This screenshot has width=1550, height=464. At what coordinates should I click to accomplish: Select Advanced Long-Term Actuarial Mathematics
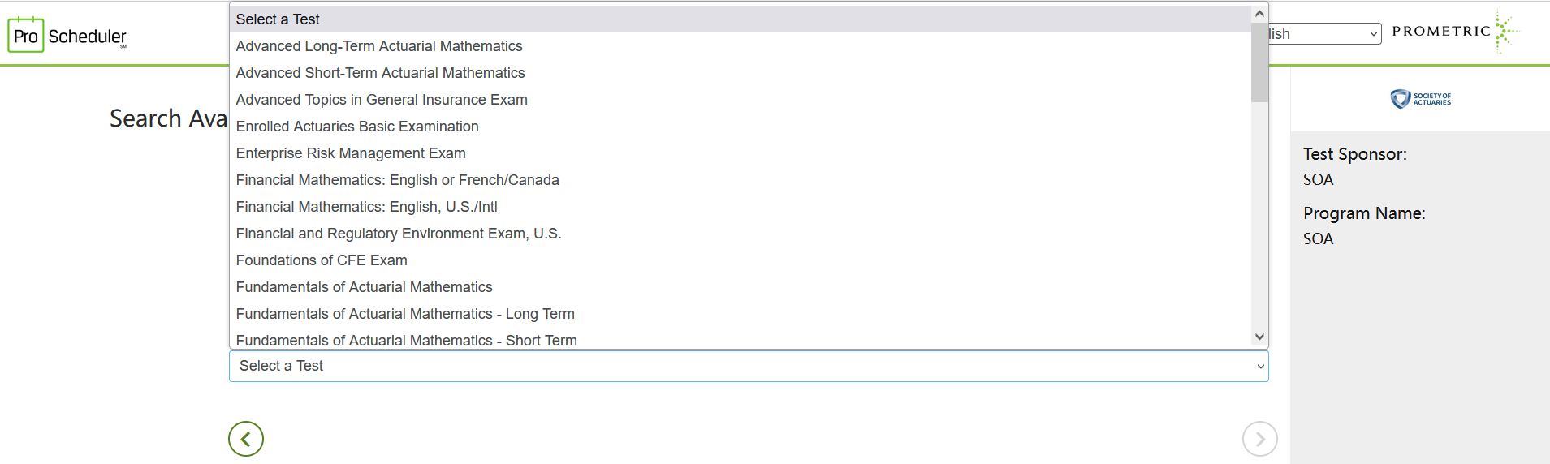(379, 46)
